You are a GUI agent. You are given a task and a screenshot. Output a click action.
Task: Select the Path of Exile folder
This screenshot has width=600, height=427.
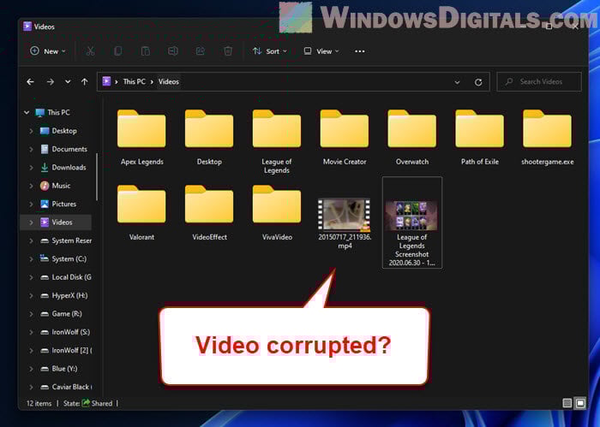pos(480,138)
